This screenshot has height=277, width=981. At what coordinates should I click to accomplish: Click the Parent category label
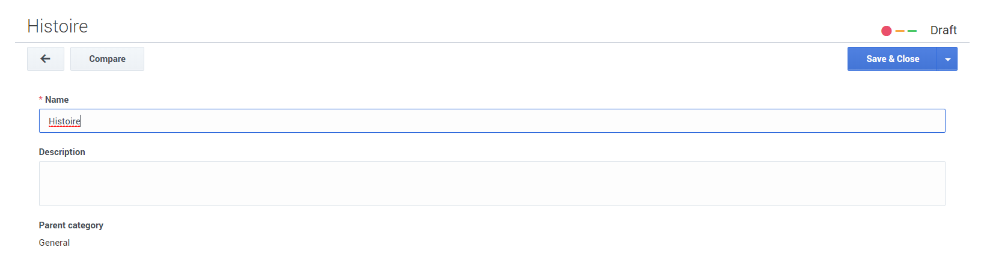[x=71, y=225]
